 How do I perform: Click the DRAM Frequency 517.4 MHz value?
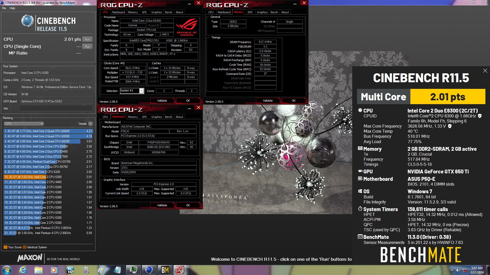coord(265,42)
